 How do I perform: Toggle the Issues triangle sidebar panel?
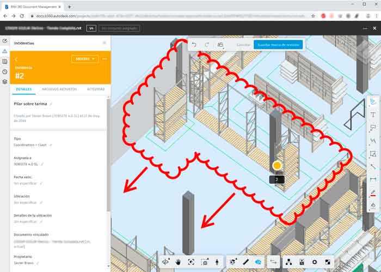(x=5, y=51)
